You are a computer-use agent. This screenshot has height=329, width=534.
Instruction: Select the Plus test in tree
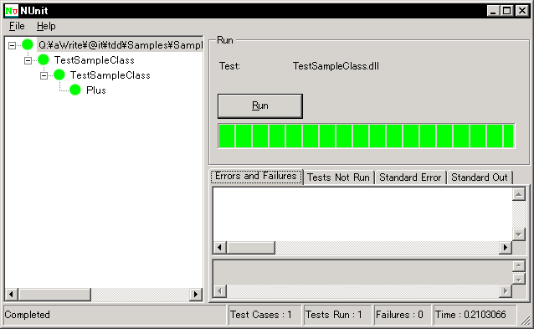coord(96,90)
